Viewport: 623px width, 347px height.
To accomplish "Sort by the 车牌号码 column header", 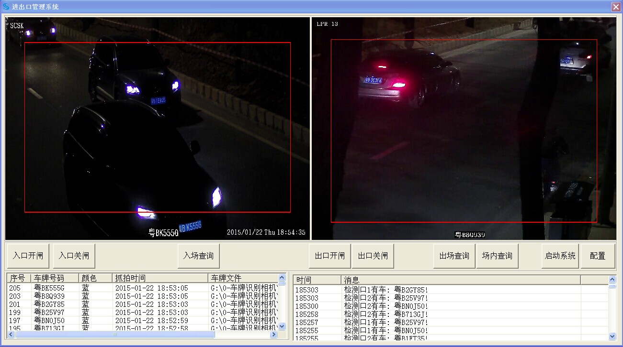I will (55, 278).
